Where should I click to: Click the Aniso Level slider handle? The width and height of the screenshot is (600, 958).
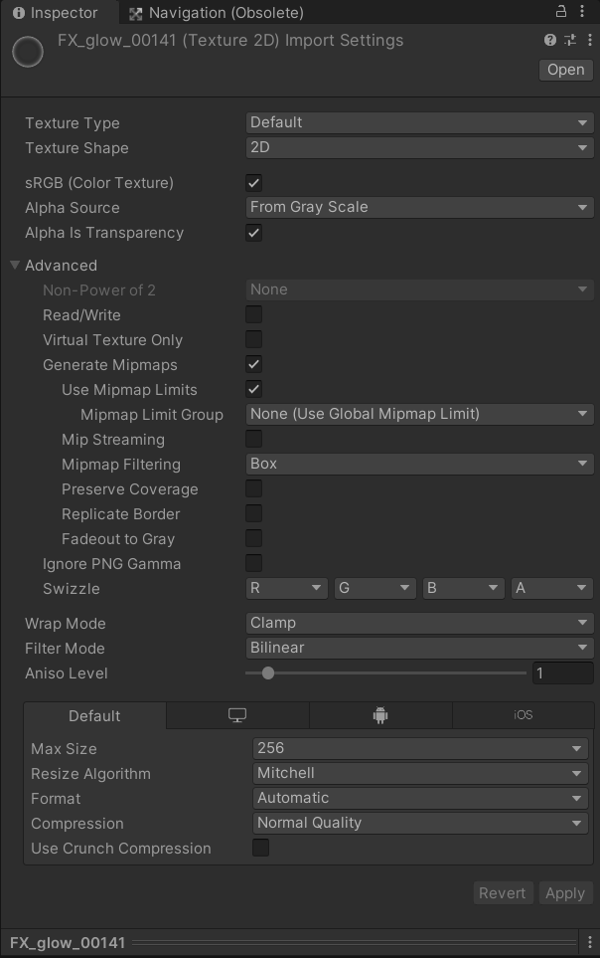[x=268, y=673]
